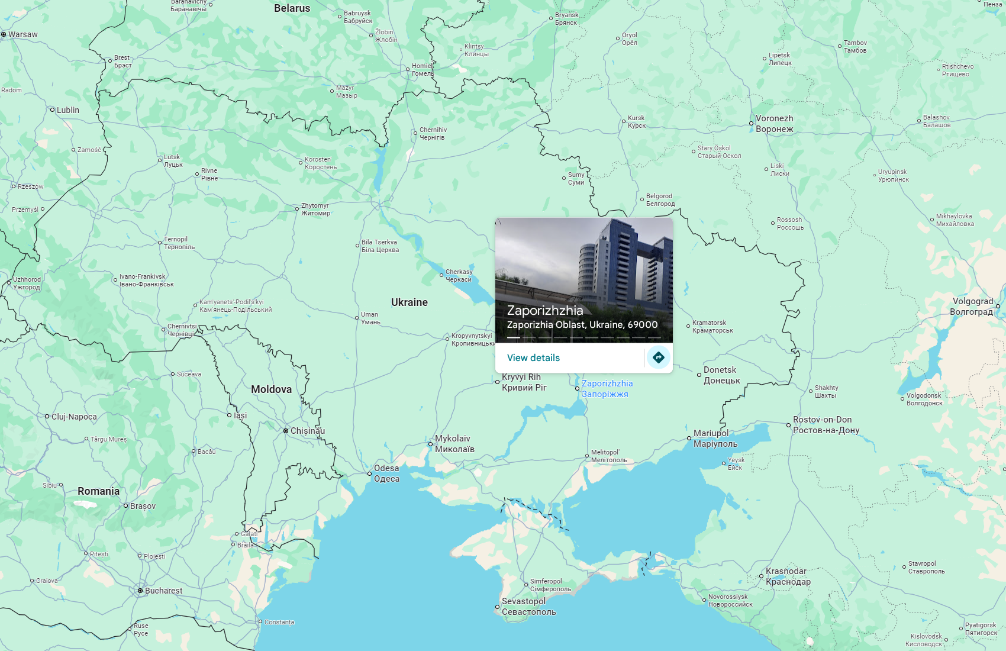Open the Zaporizhzhia building photo
The height and width of the screenshot is (651, 1006).
point(584,281)
